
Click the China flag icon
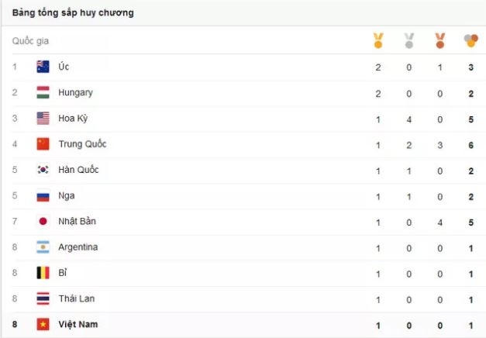pyautogui.click(x=43, y=144)
